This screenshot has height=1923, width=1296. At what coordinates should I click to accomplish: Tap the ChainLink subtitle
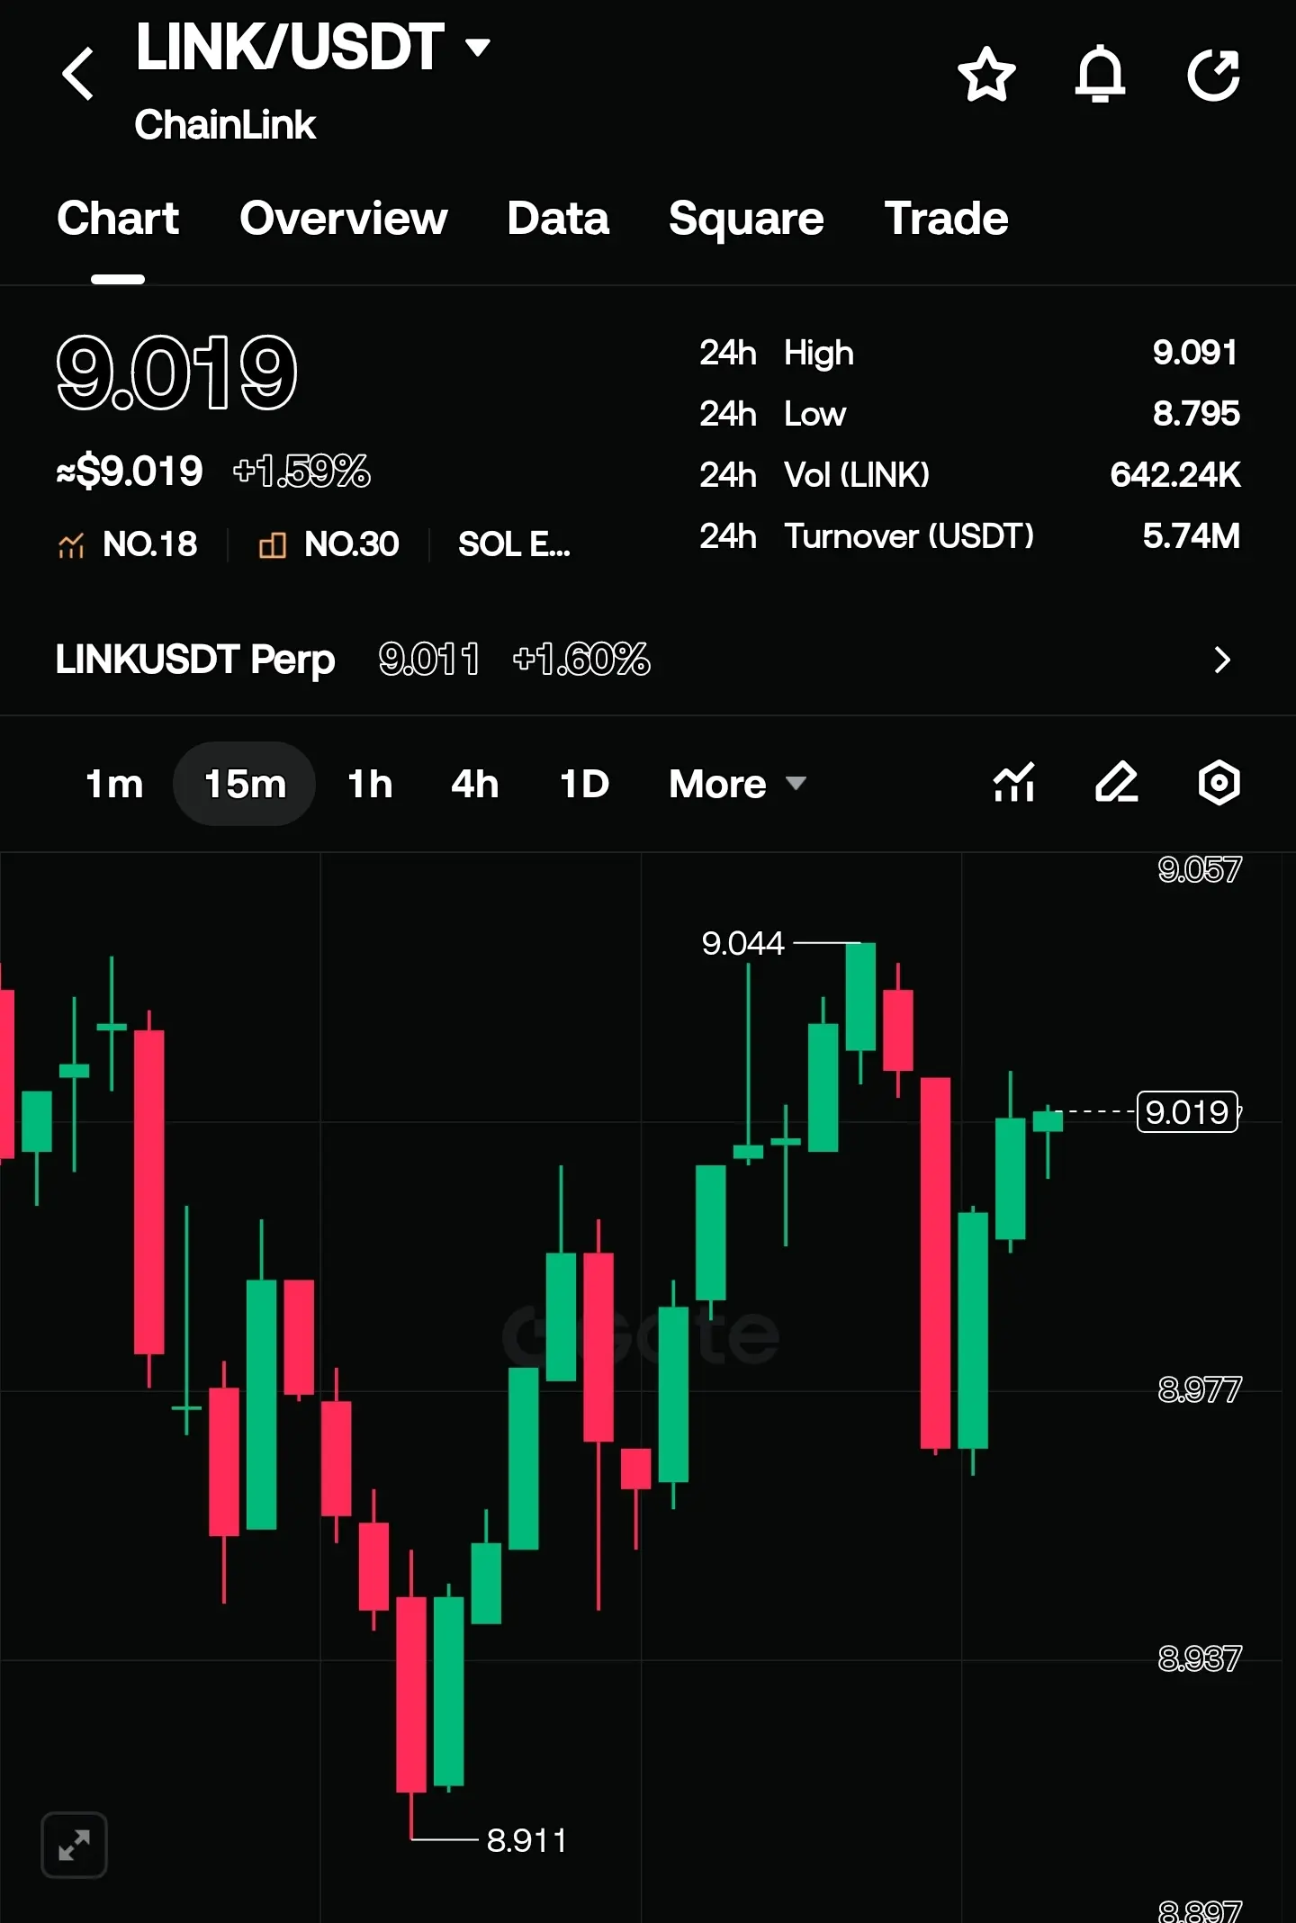[225, 124]
